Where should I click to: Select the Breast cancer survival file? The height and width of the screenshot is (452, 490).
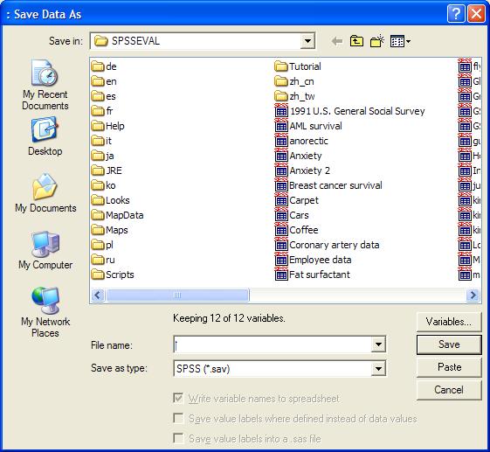point(328,185)
